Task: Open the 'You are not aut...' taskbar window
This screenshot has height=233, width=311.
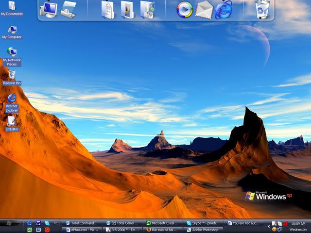Action: tap(243, 223)
